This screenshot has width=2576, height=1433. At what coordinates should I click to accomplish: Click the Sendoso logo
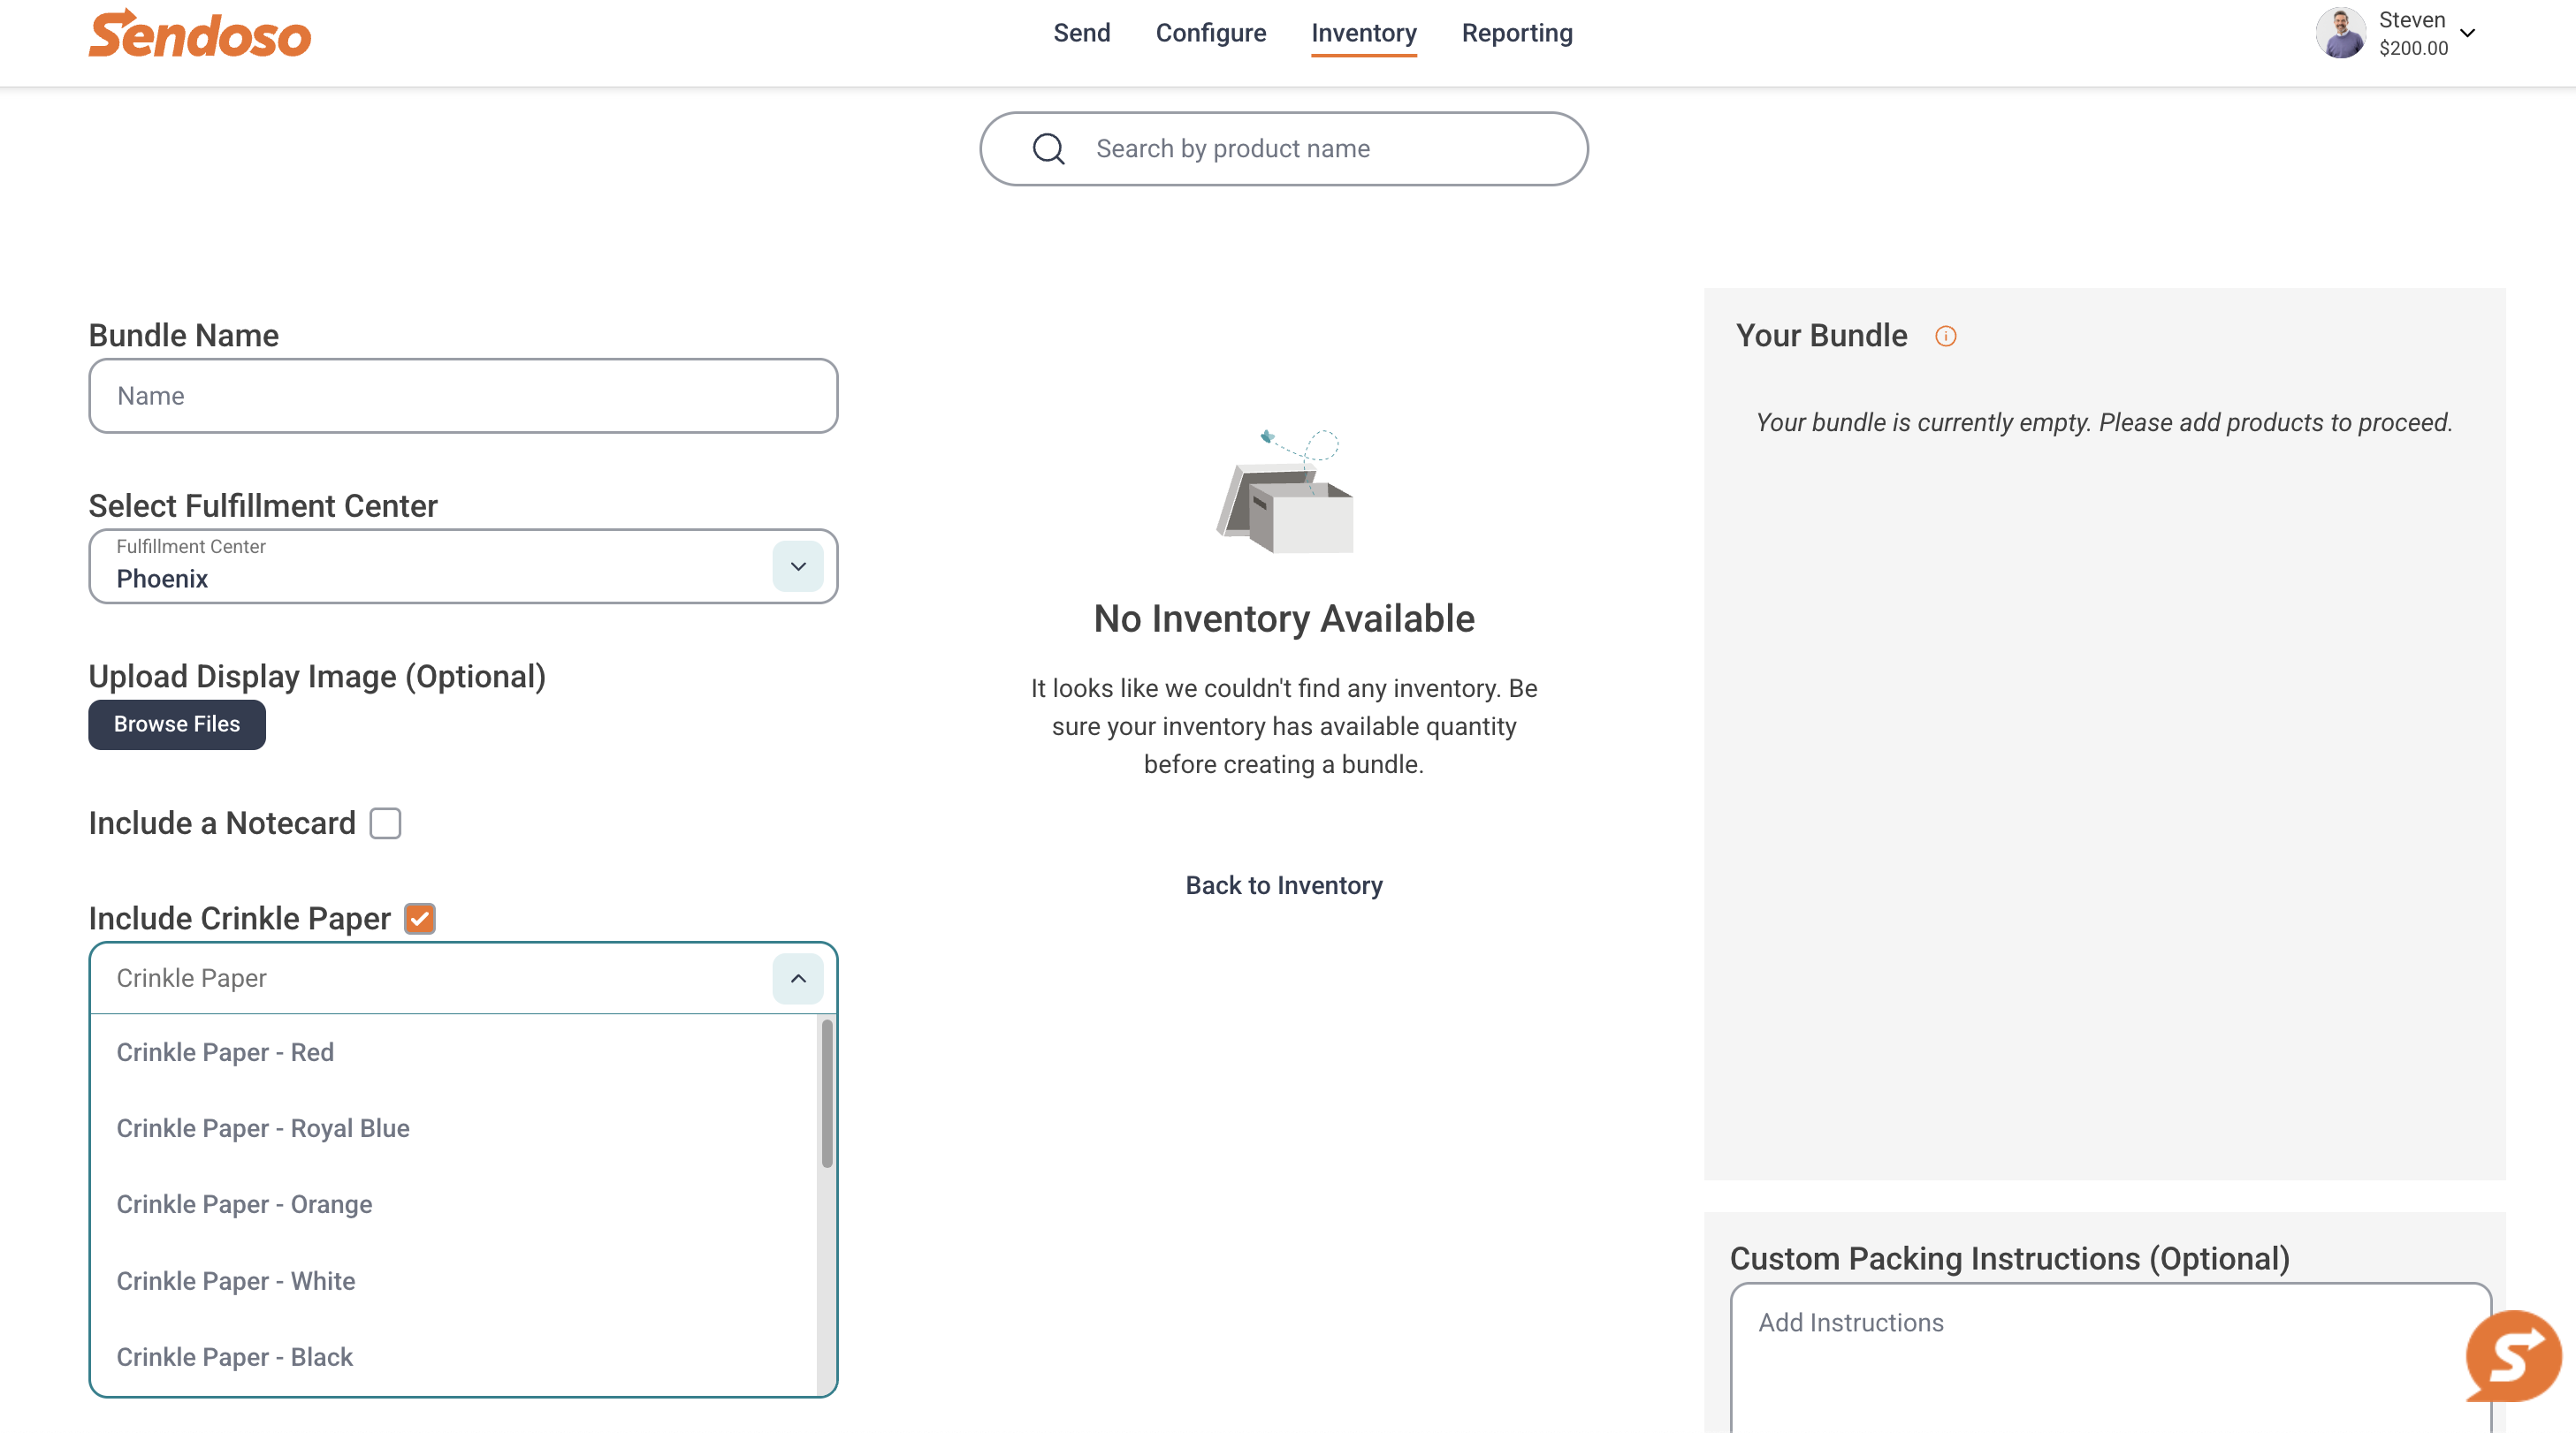coord(200,33)
